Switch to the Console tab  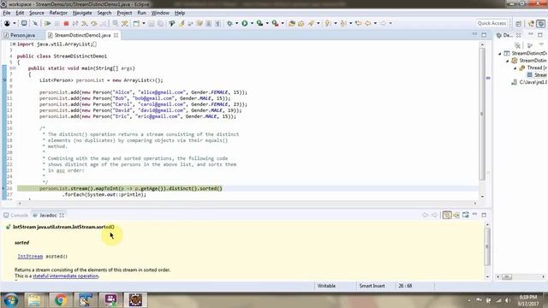click(x=15, y=215)
